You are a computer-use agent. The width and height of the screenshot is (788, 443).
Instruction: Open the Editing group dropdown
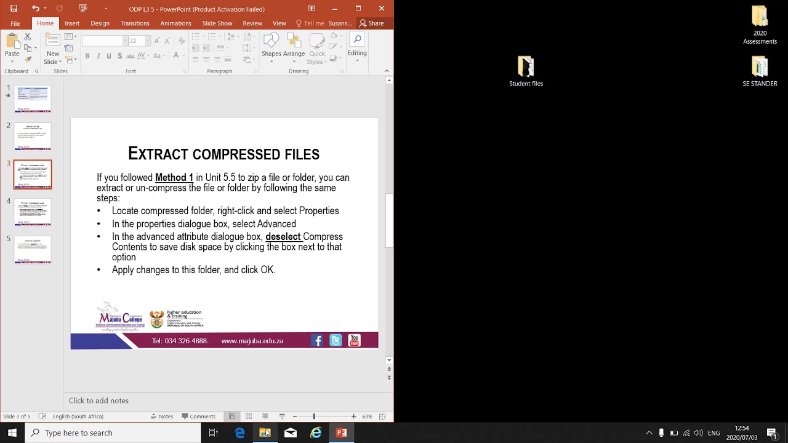357,47
